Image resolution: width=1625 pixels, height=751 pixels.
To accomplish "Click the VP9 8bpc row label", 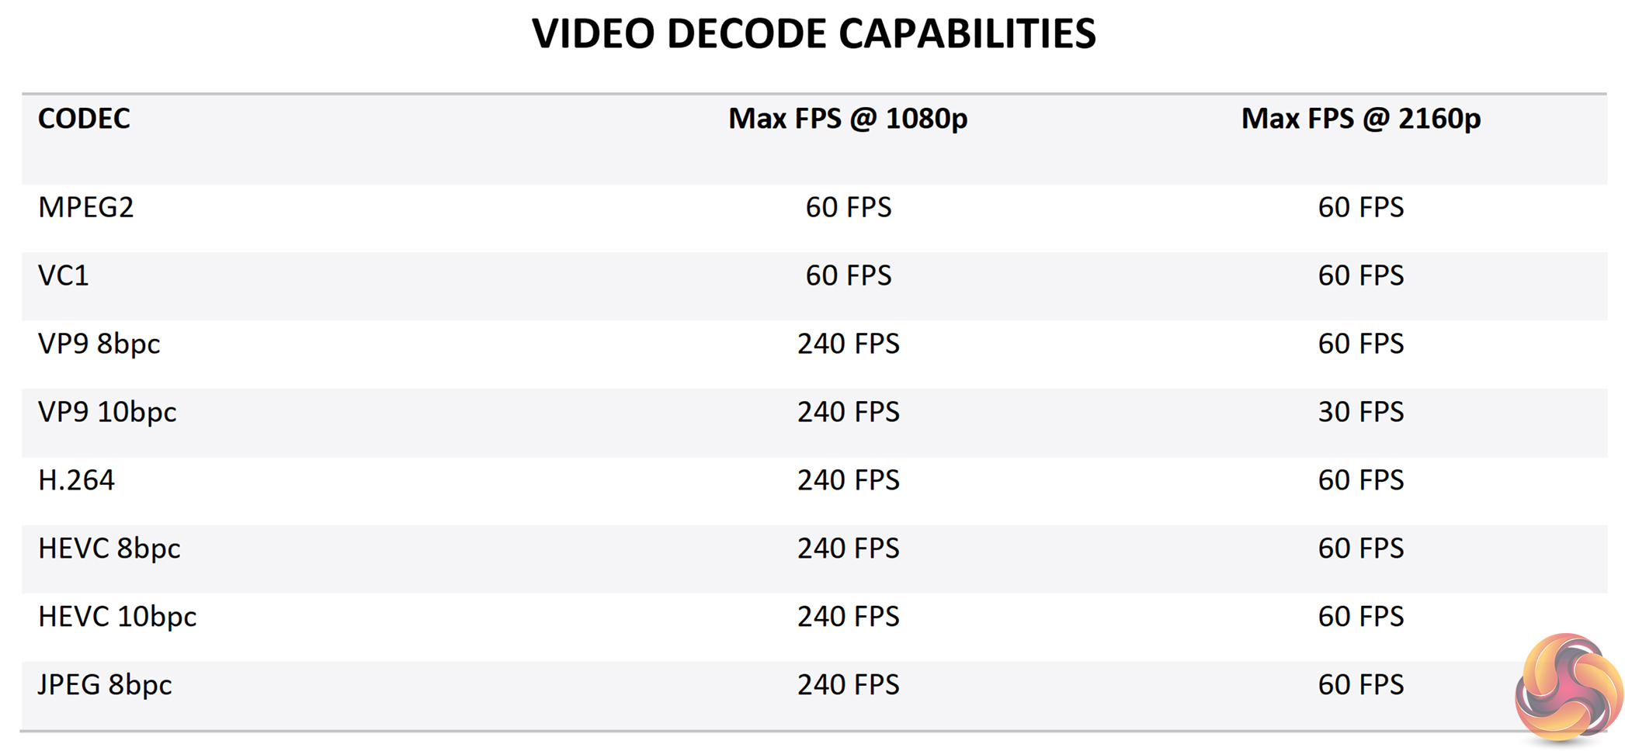I will coord(99,344).
